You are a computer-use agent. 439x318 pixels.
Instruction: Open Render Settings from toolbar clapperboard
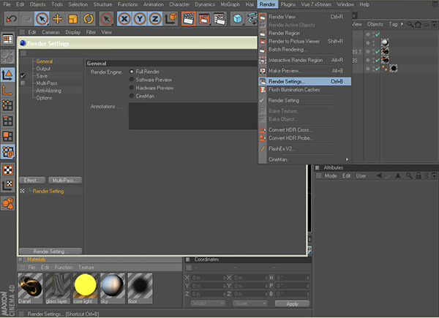219,19
